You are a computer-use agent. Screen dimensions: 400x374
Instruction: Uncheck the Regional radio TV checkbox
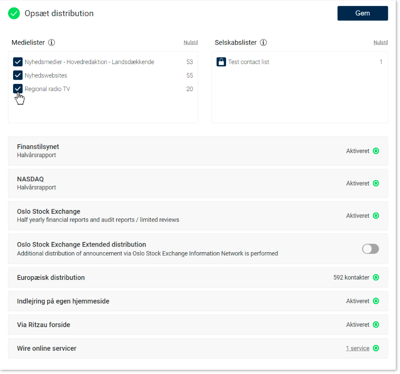coord(18,89)
